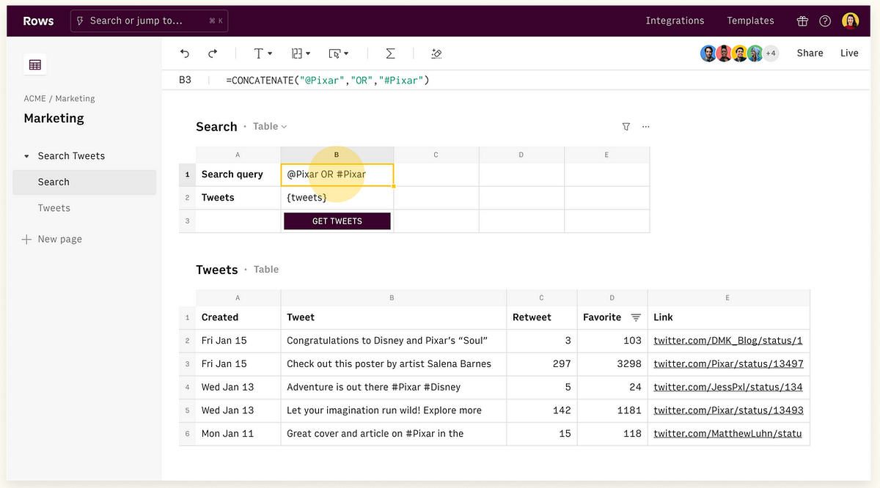Go to Integrations in the top bar
The image size is (880, 488).
pyautogui.click(x=675, y=21)
